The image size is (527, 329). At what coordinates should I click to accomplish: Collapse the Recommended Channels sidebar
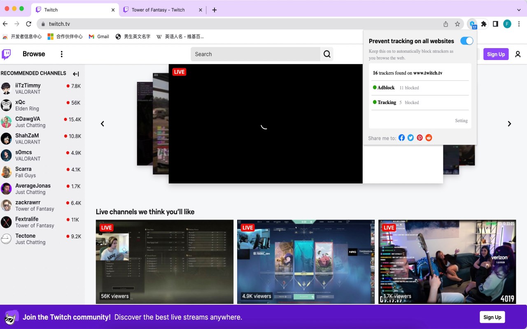point(76,74)
